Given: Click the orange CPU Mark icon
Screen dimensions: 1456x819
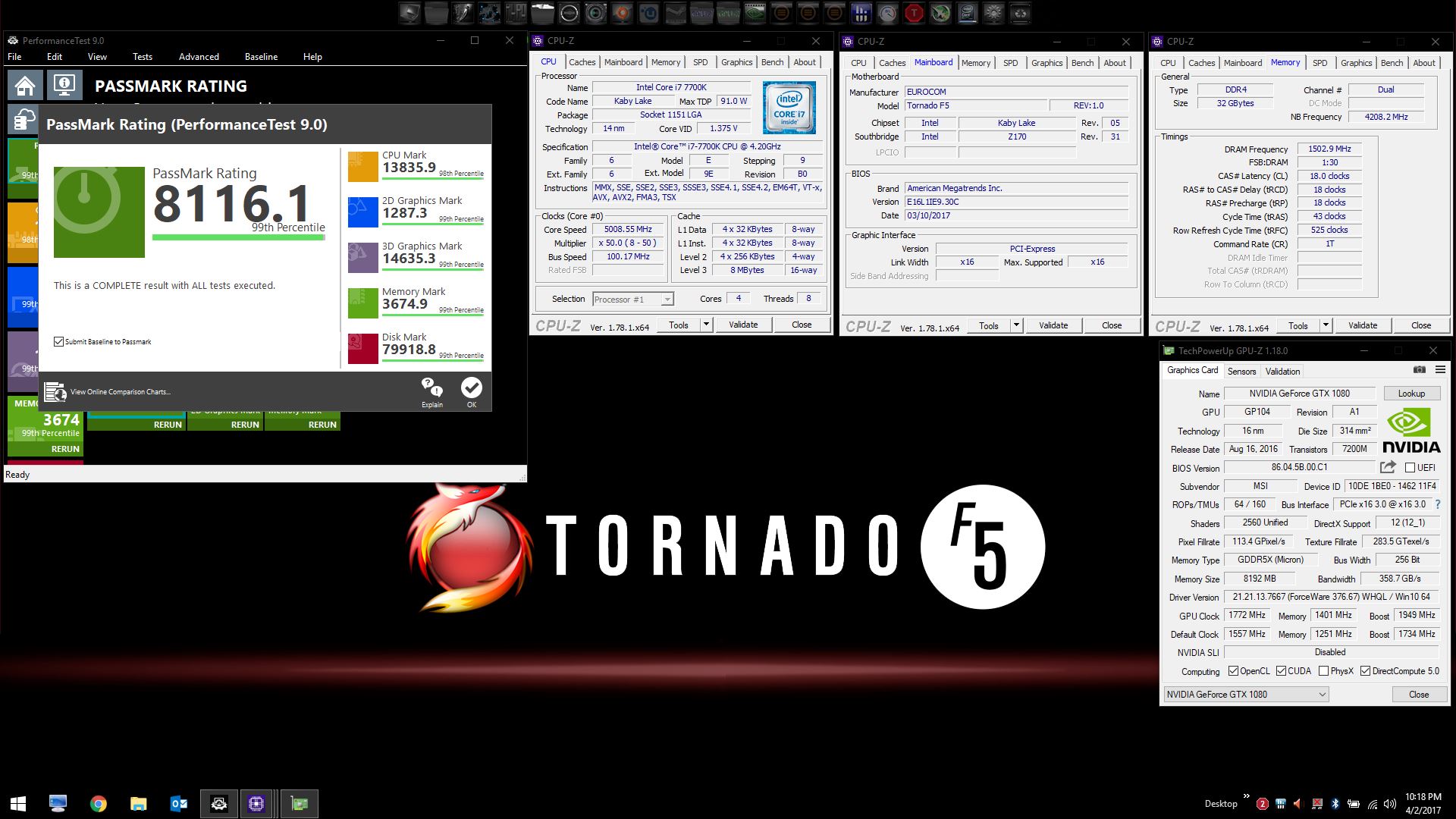Looking at the screenshot, I should coord(362,167).
